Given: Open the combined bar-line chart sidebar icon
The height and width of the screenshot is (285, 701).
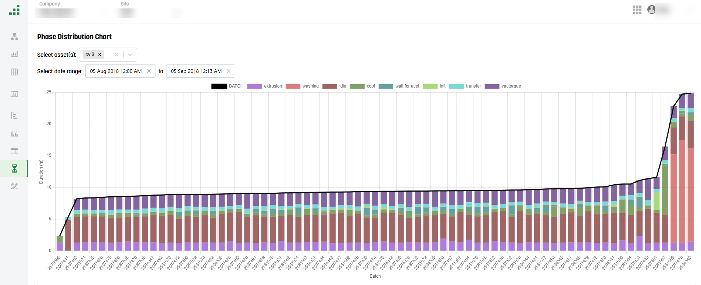Looking at the screenshot, I should (14, 133).
